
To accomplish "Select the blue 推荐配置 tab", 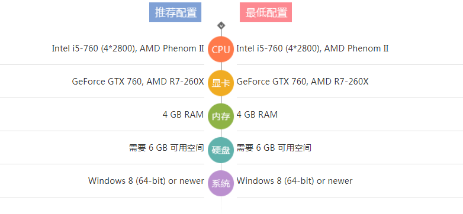I will (x=175, y=12).
